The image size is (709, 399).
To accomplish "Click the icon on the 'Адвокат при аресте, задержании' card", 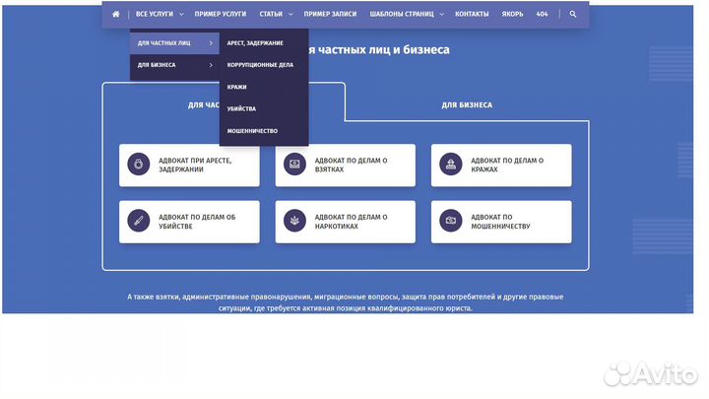I will coord(139,165).
